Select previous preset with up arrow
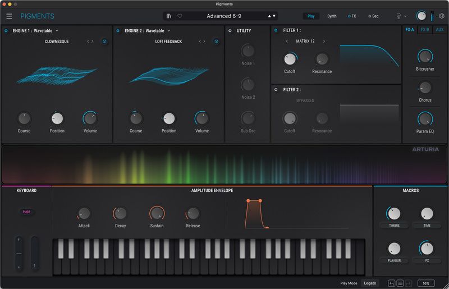The image size is (449, 289). (x=269, y=16)
